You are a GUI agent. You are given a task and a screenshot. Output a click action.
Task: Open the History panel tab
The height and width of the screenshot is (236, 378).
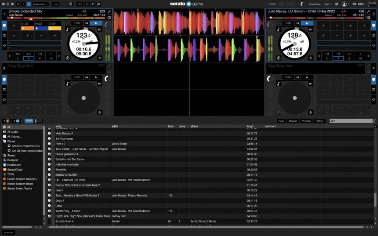(x=320, y=121)
